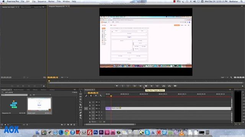Open Source monitor clip list dropdown
The image size is (245, 137).
[16, 7]
